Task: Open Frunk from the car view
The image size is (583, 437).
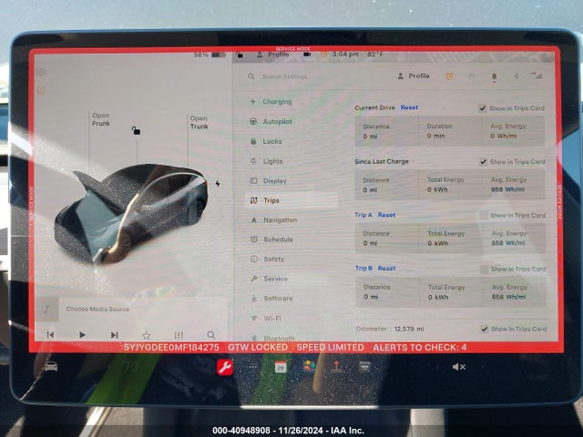Action: tap(101, 119)
